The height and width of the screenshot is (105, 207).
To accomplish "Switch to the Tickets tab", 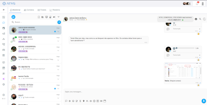I will pos(42,10).
